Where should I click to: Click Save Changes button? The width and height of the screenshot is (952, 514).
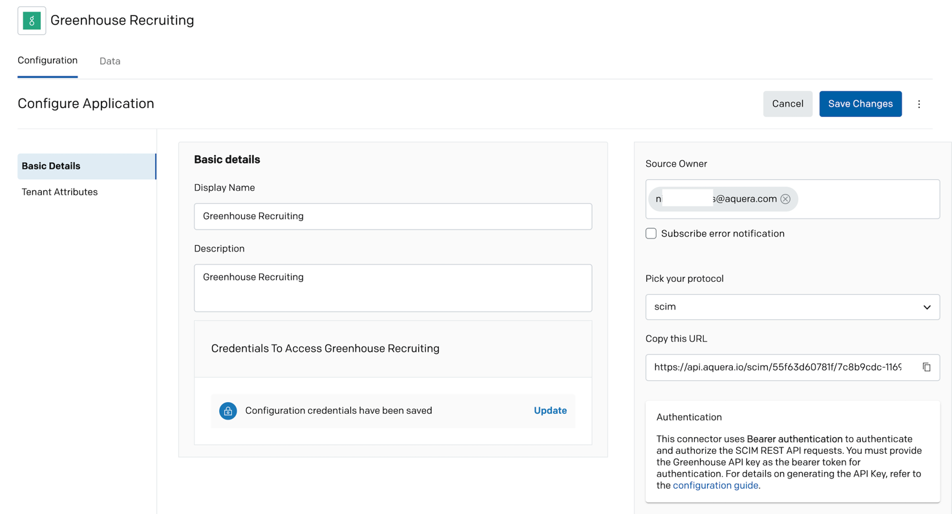pyautogui.click(x=860, y=104)
